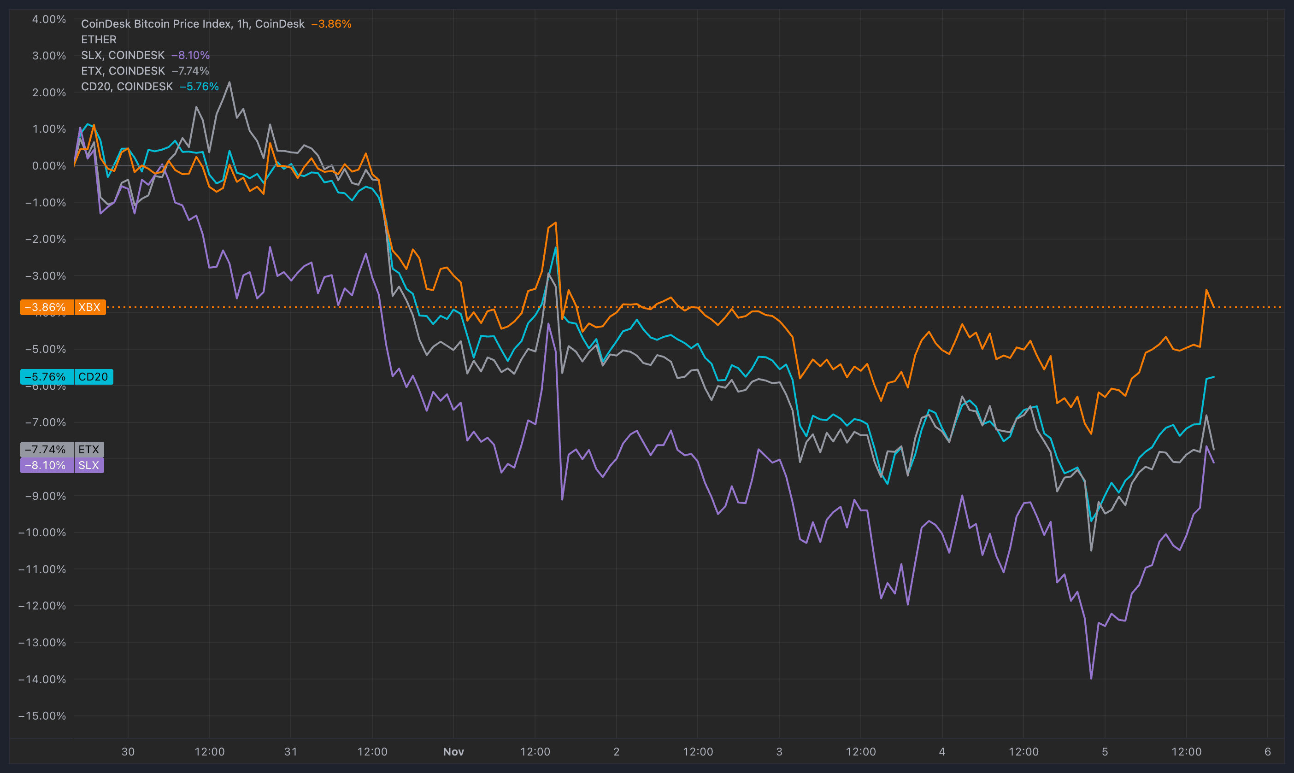This screenshot has height=773, width=1294.
Task: Click the 0.00% label on percentage axis
Action: click(49, 166)
